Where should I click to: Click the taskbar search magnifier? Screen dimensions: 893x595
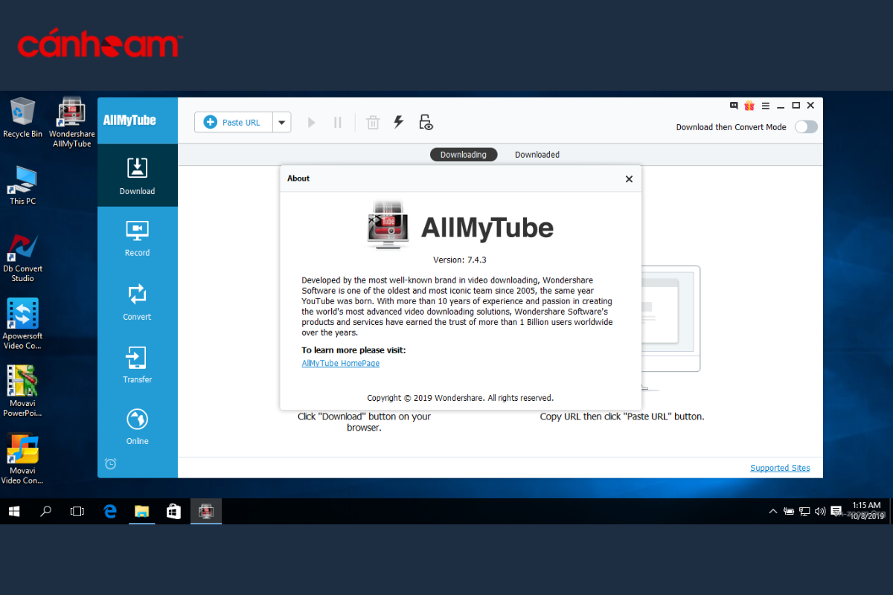45,511
